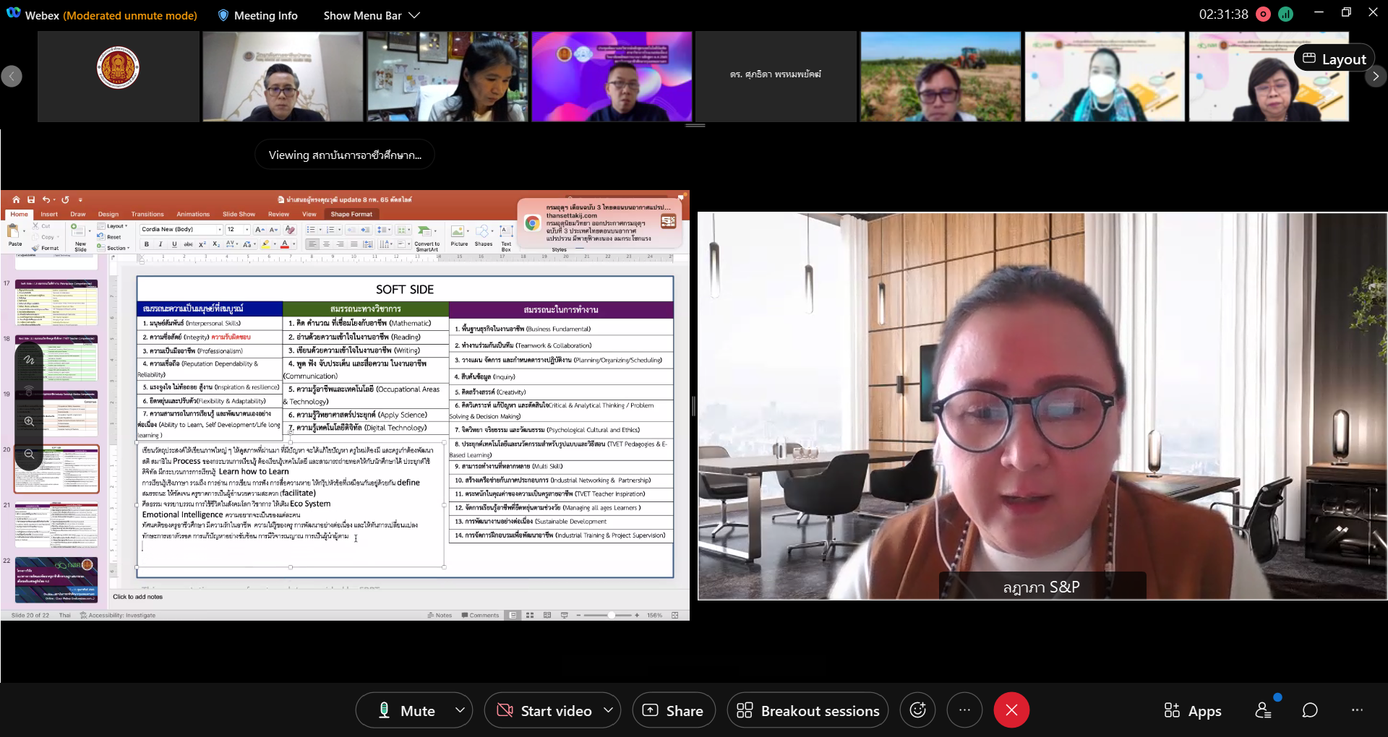Go to next participant video page

click(x=1376, y=76)
